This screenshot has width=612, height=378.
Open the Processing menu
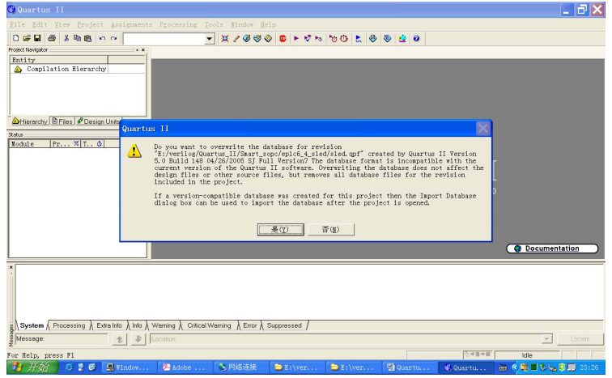click(178, 24)
